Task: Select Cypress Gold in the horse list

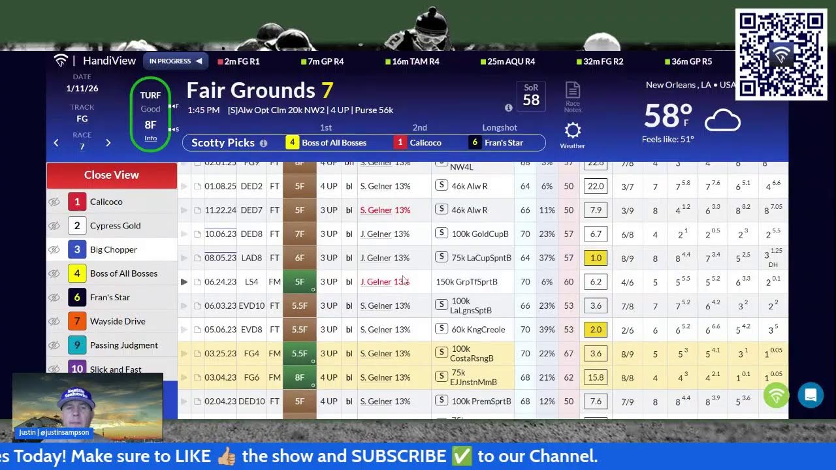Action: (x=112, y=226)
